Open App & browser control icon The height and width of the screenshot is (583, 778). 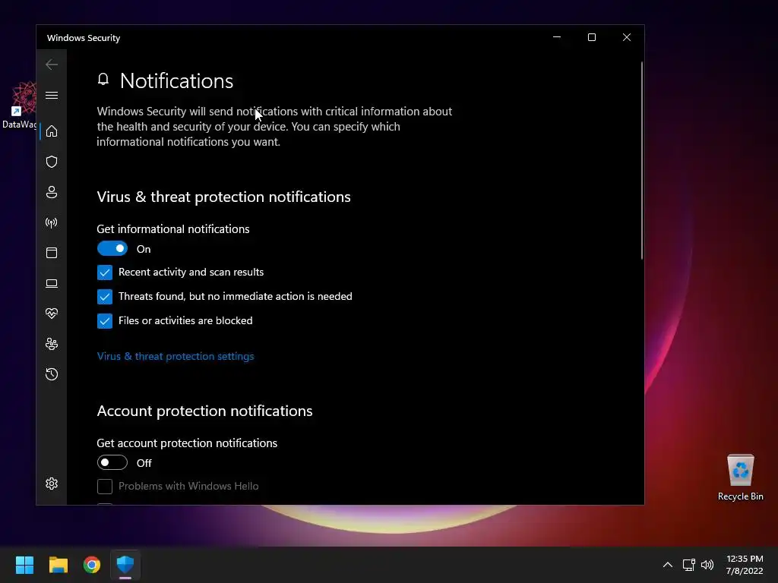[x=52, y=253]
